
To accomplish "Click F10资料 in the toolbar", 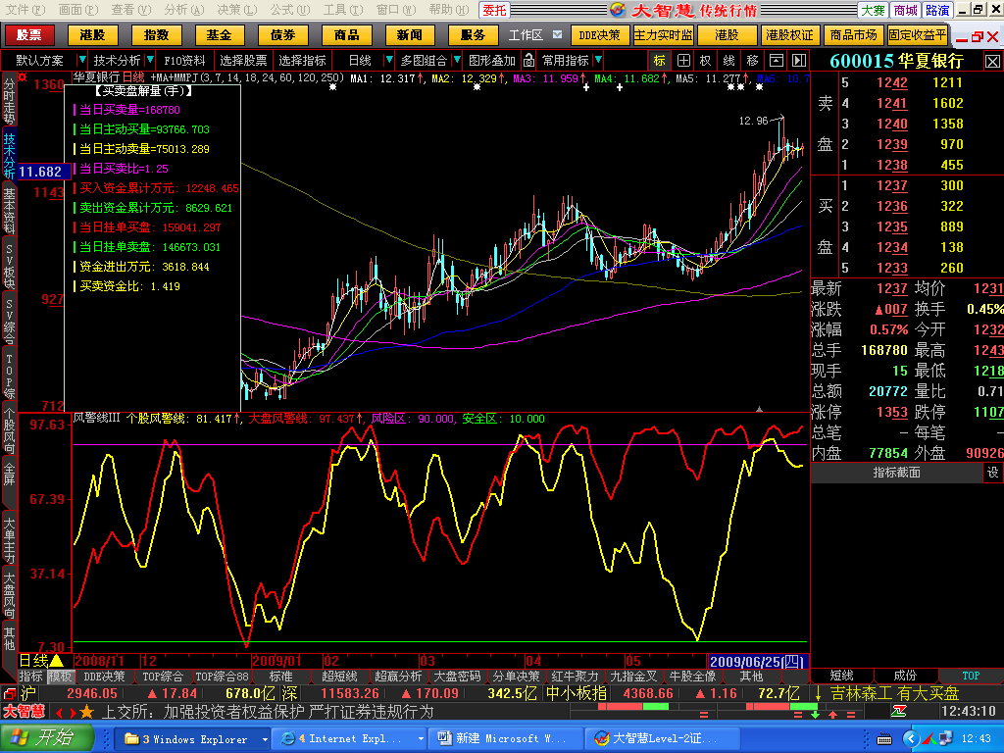I will click(x=184, y=60).
